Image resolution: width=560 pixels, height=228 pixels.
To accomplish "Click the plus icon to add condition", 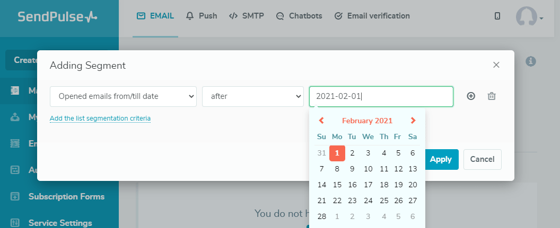I will 471,96.
